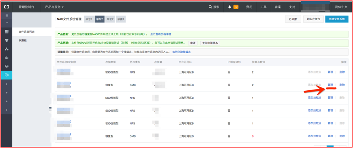Expand the topmost of four sidebar arrow groups
Viewport: 353px width, 148px height.
coord(7,84)
